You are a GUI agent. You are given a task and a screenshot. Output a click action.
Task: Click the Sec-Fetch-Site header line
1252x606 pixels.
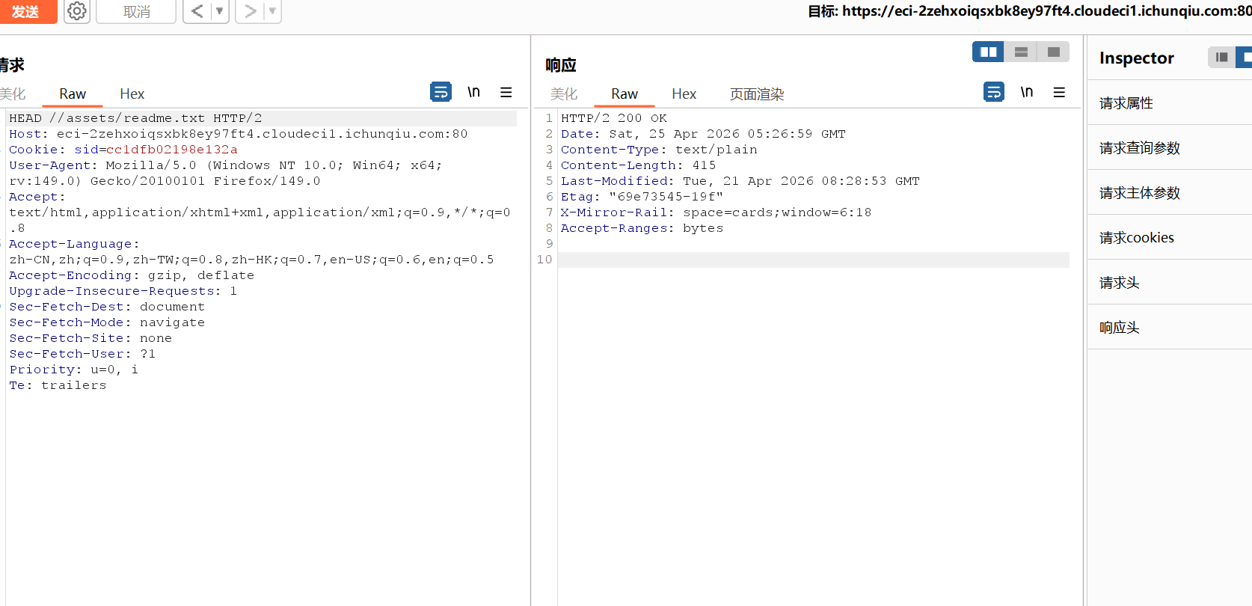[x=90, y=338]
